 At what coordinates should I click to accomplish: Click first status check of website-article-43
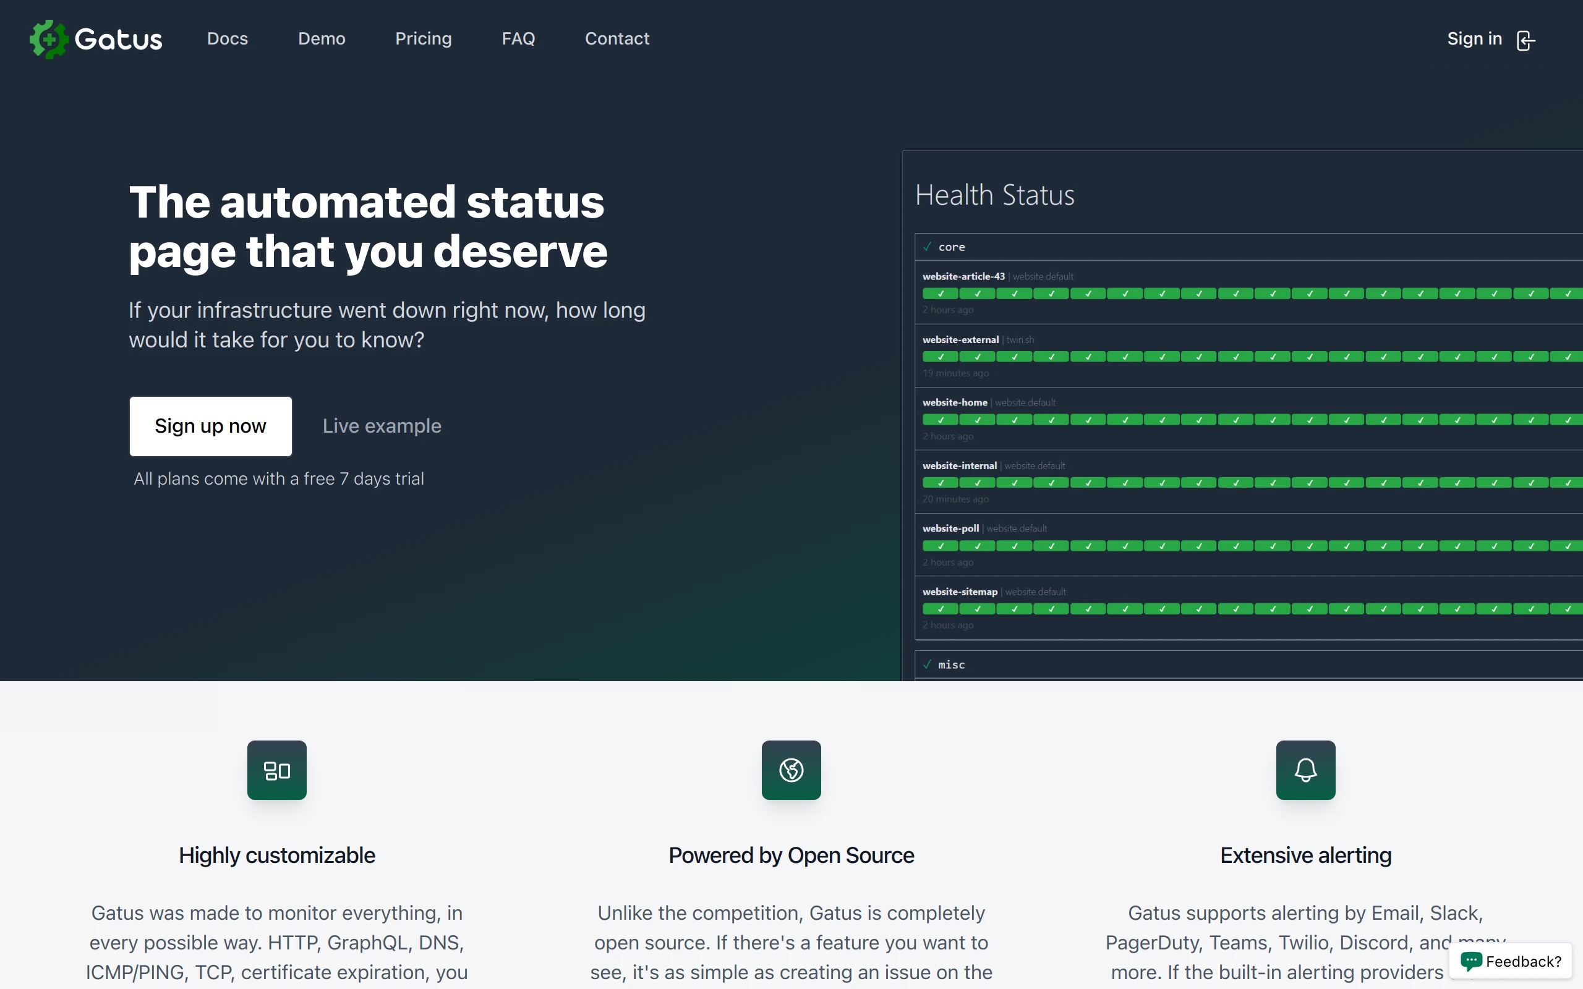click(x=940, y=294)
